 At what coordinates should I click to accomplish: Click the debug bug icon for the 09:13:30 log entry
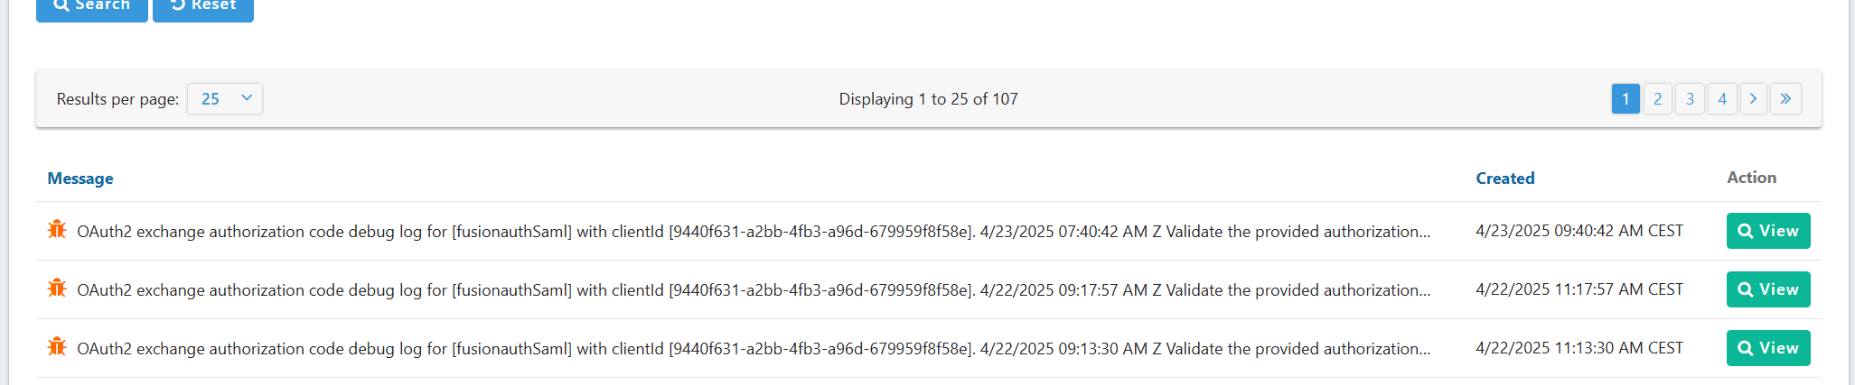pyautogui.click(x=57, y=347)
